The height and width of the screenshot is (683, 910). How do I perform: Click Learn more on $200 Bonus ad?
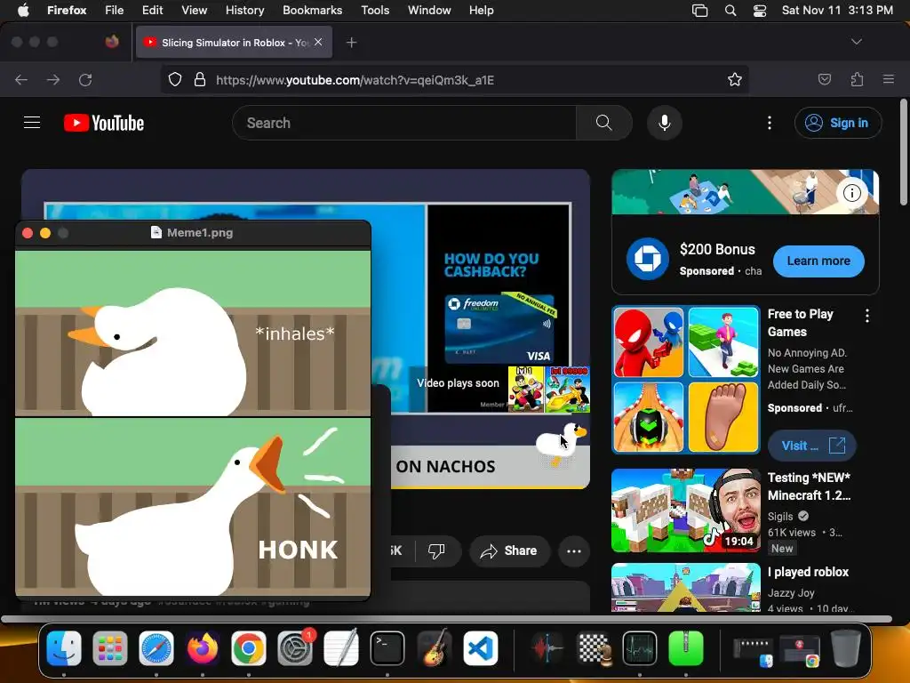point(818,261)
